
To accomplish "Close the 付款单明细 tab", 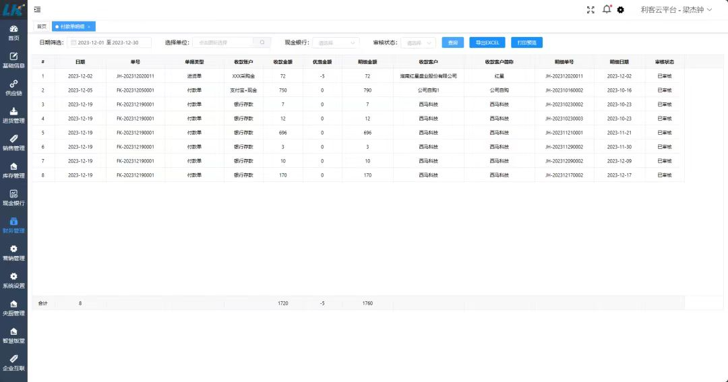I will click(x=89, y=27).
